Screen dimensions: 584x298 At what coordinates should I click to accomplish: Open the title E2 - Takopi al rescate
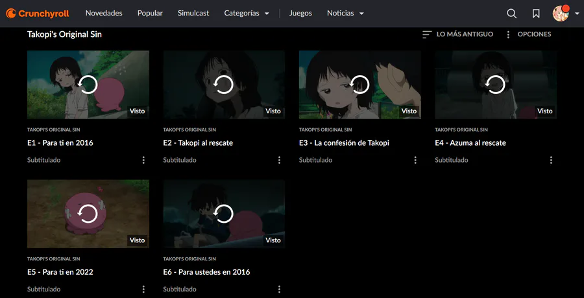click(x=198, y=143)
